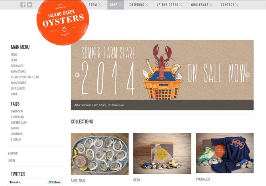Open the Contact tab
This screenshot has width=266, height=186.
[x=229, y=5]
